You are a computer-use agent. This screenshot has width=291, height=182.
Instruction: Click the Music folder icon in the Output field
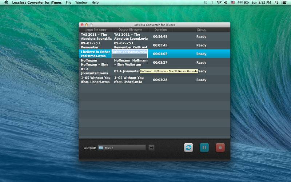(x=101, y=148)
